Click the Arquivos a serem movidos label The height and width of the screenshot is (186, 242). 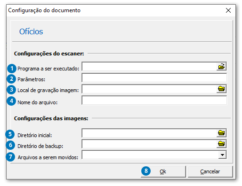[x=48, y=157]
